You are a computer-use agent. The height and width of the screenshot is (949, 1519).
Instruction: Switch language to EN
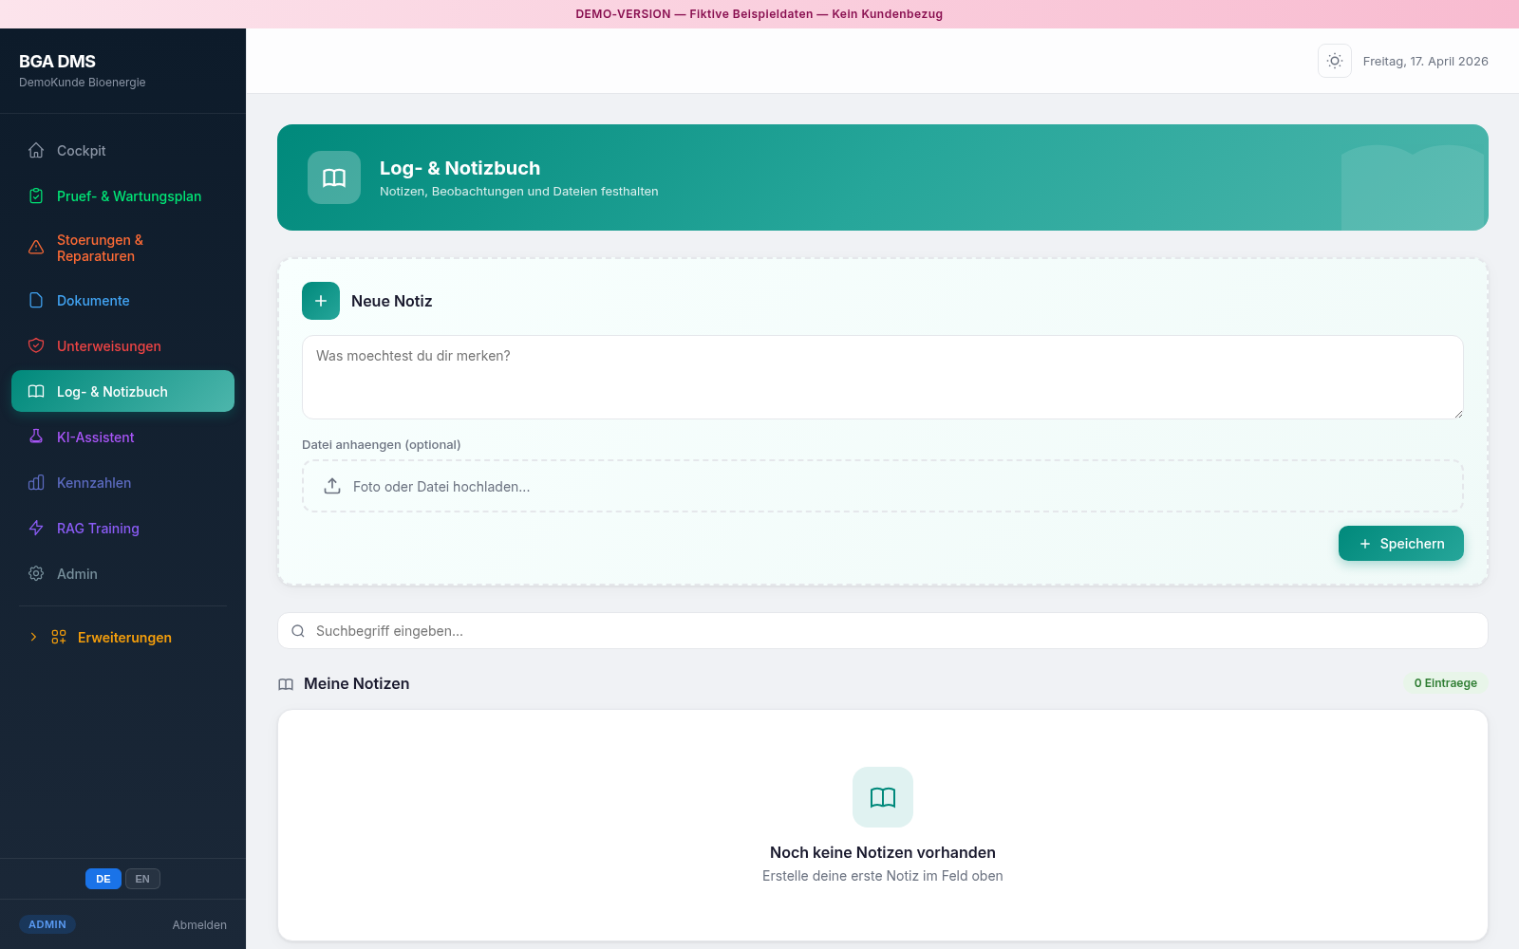point(142,879)
